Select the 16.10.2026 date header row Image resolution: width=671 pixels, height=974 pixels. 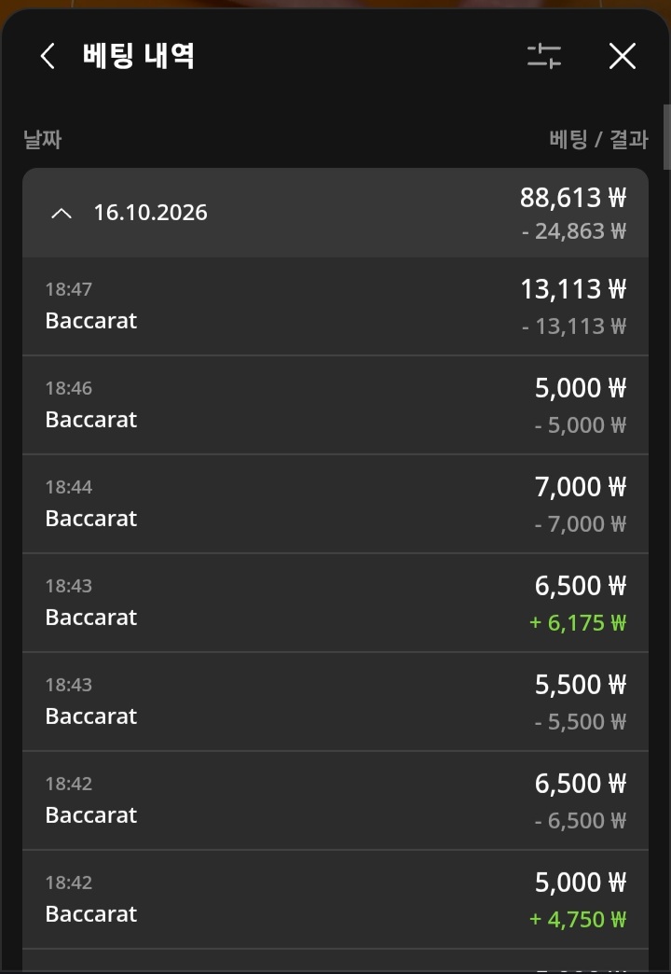(x=335, y=213)
